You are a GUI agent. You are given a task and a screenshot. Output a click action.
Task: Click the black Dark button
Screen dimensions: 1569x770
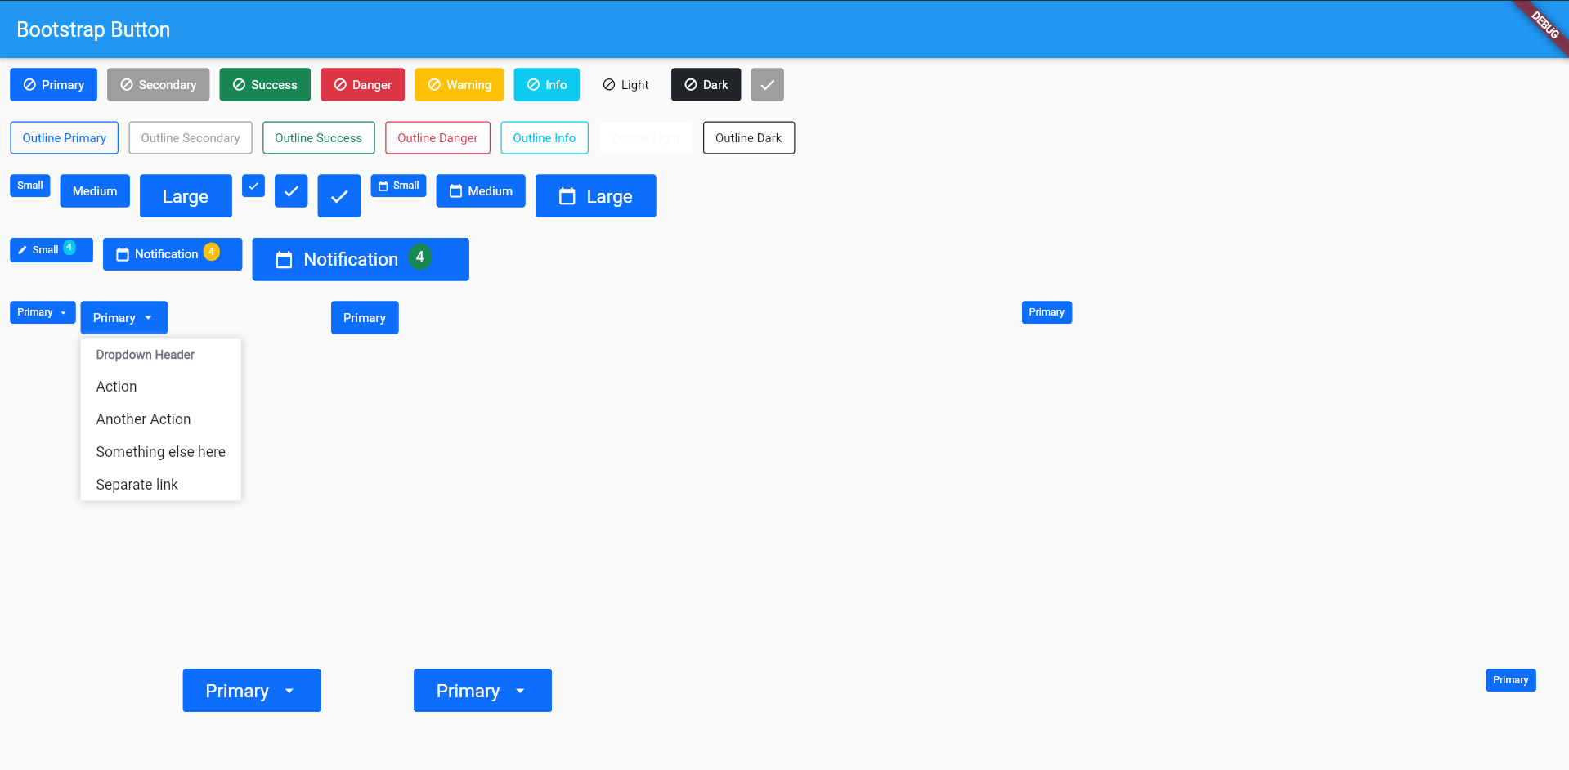[x=706, y=85]
